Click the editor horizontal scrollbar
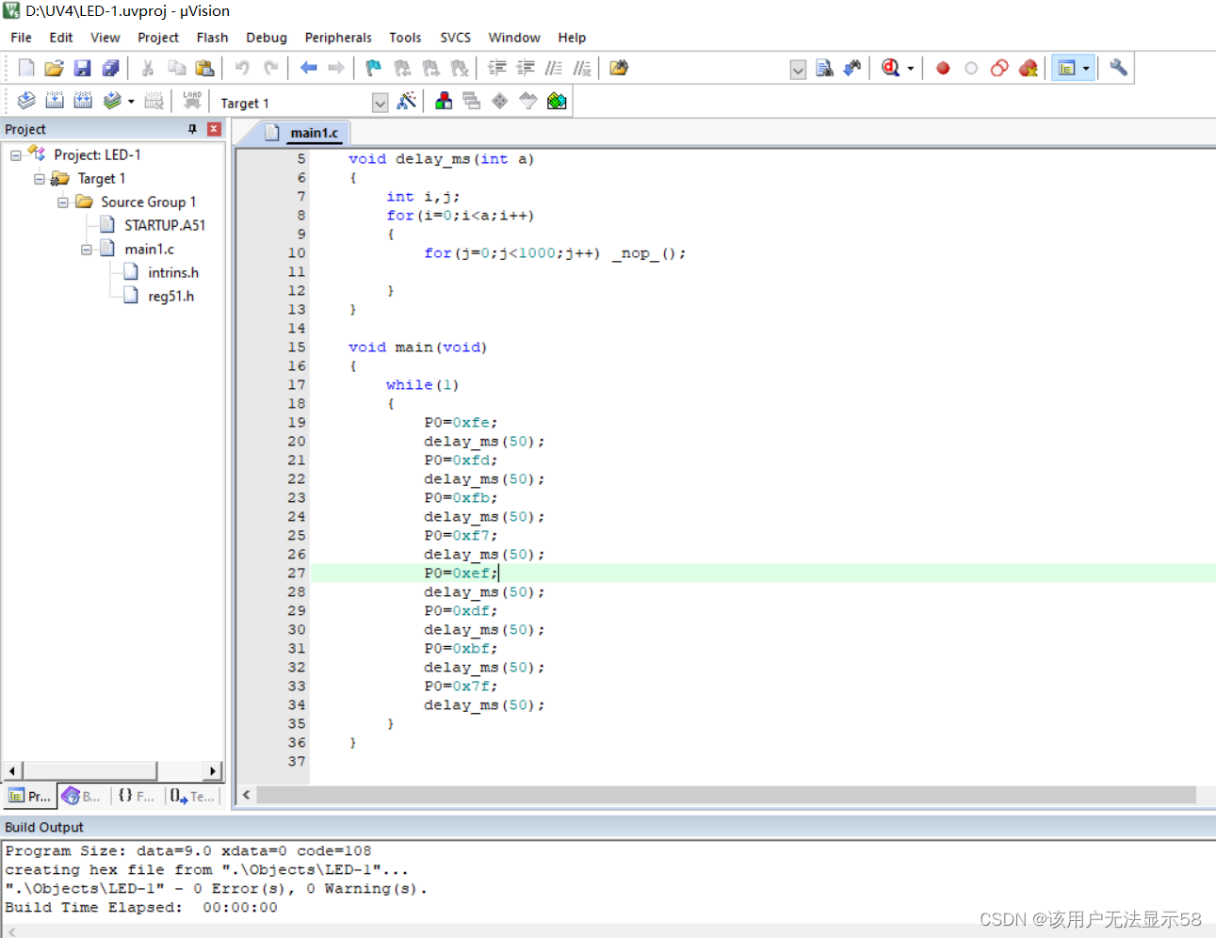 (725, 795)
